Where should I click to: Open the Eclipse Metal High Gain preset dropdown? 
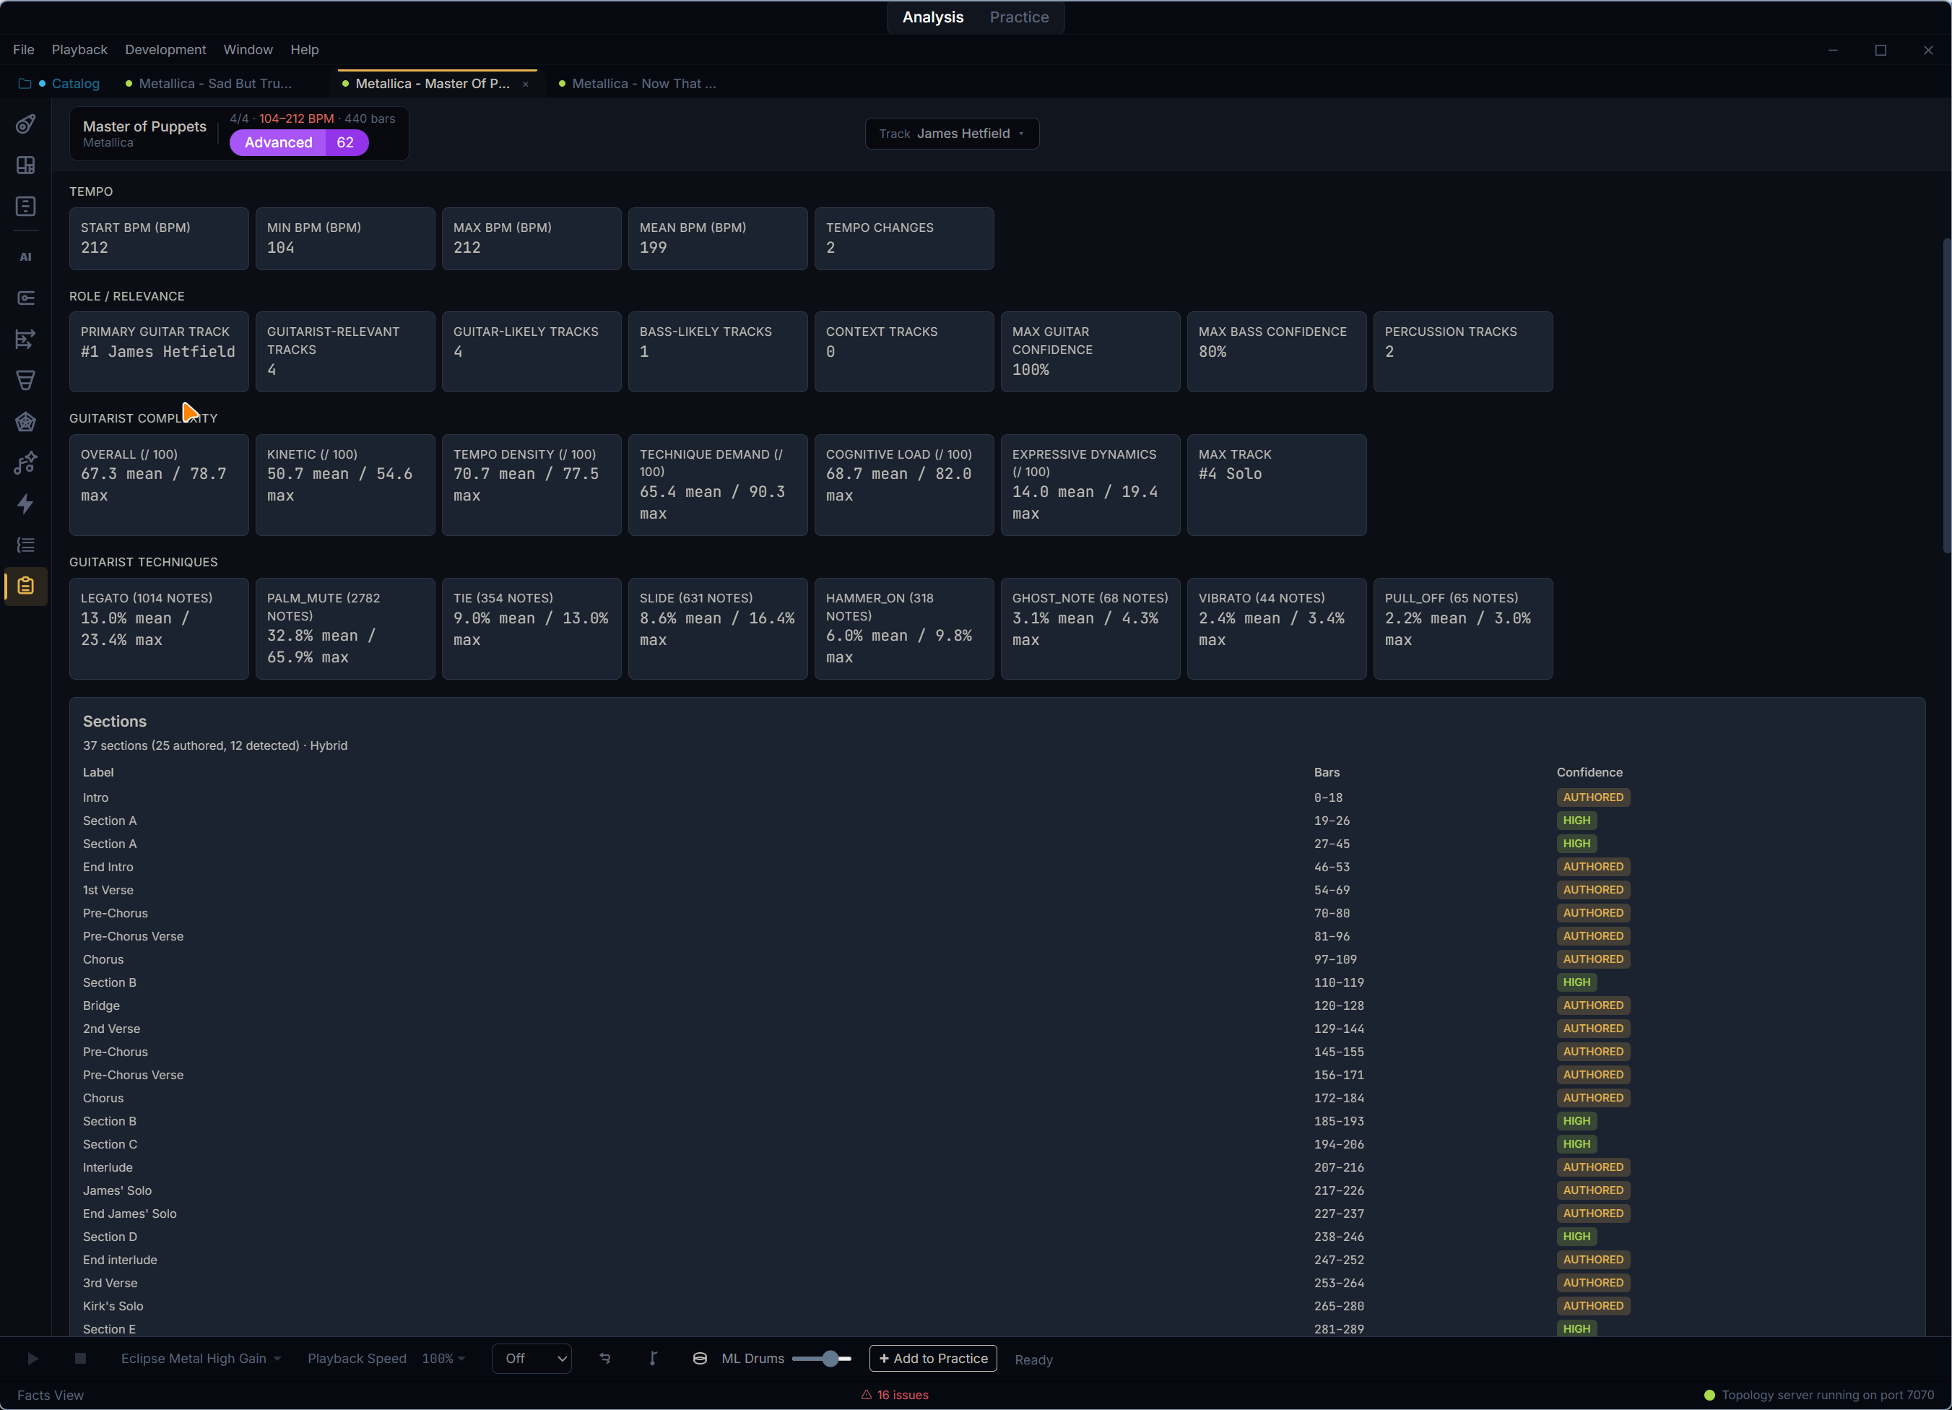pos(201,1358)
